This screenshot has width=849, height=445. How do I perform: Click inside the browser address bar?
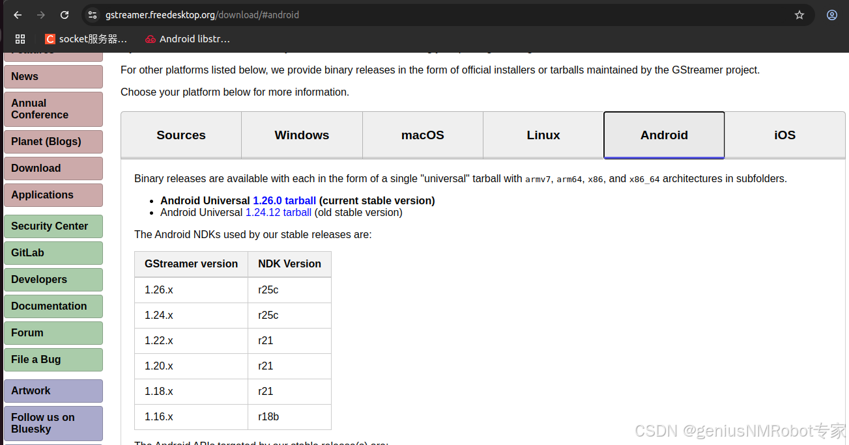(x=391, y=14)
